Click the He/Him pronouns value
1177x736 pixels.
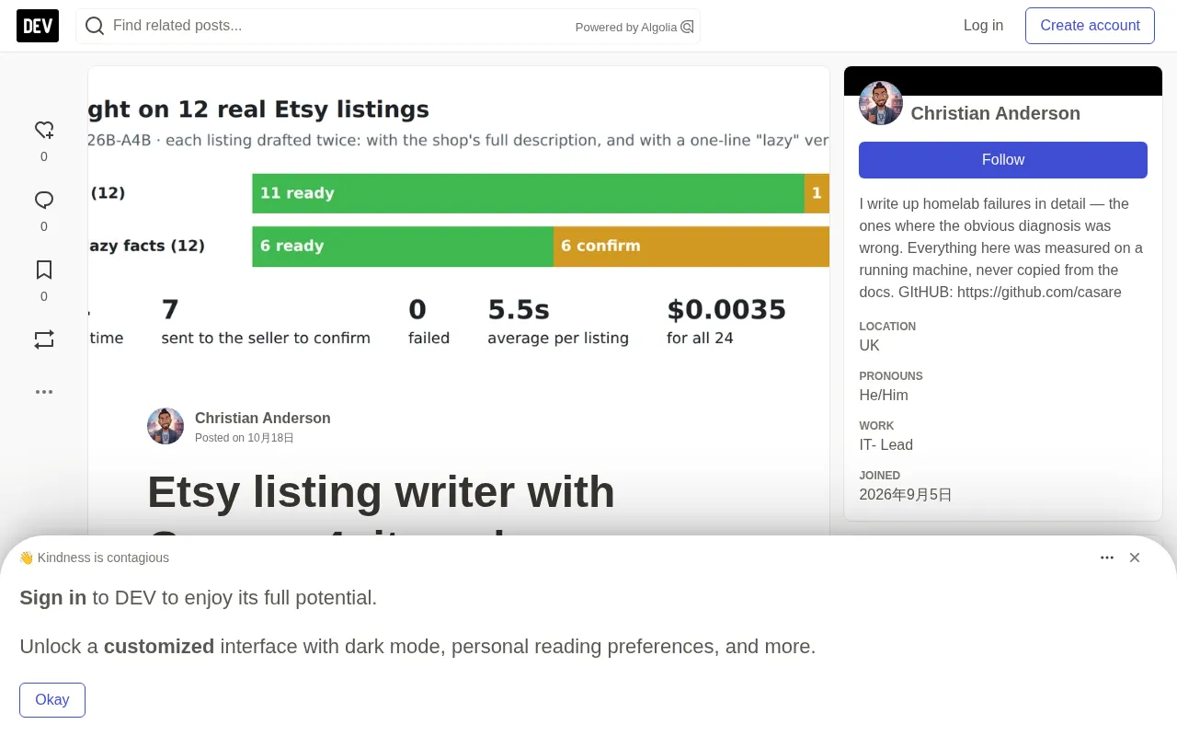[x=884, y=395]
